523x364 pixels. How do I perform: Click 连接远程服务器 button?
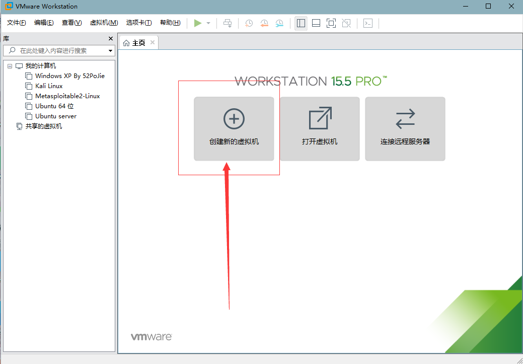pyautogui.click(x=405, y=129)
